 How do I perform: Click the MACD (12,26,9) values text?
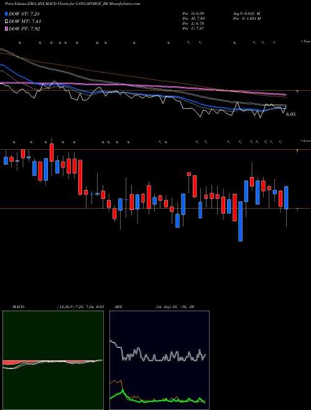[x=80, y=307]
